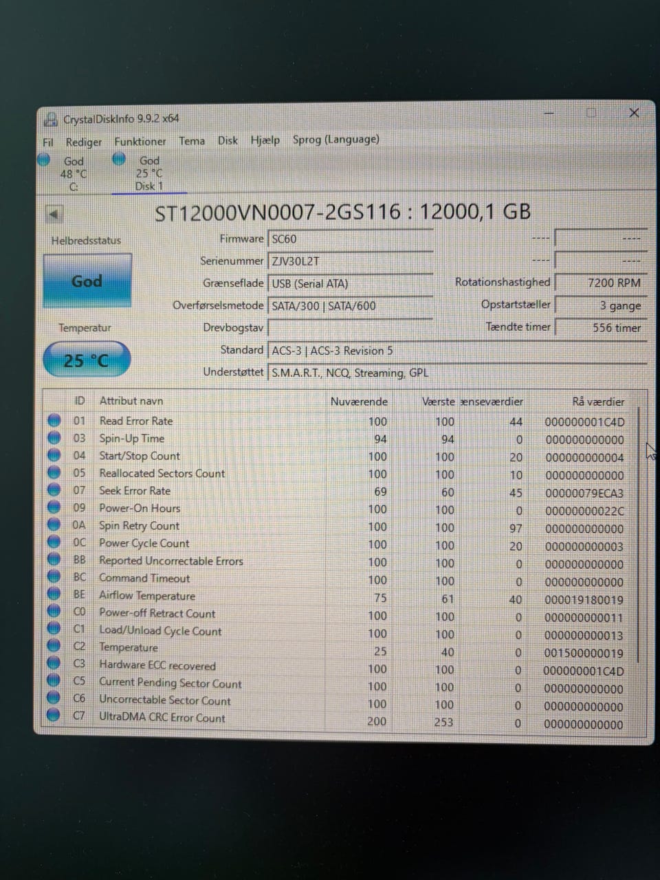The image size is (660, 880).
Task: Click status dot for Current Pending Sector Count
Action: [54, 681]
